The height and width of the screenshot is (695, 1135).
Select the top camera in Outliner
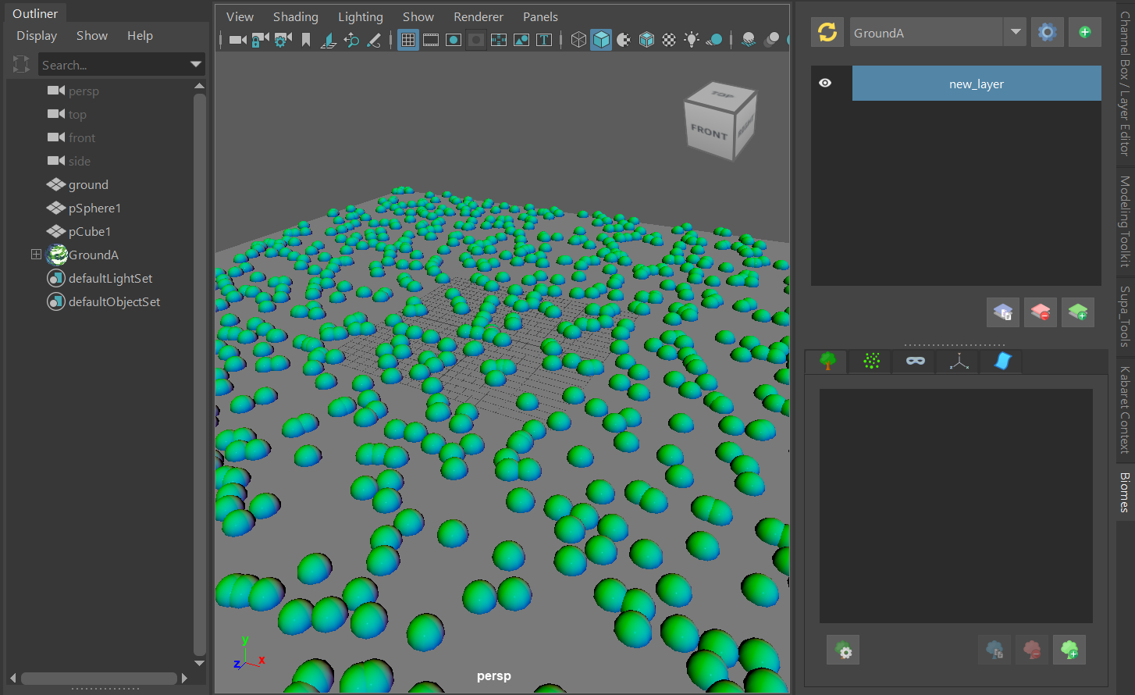coord(77,115)
